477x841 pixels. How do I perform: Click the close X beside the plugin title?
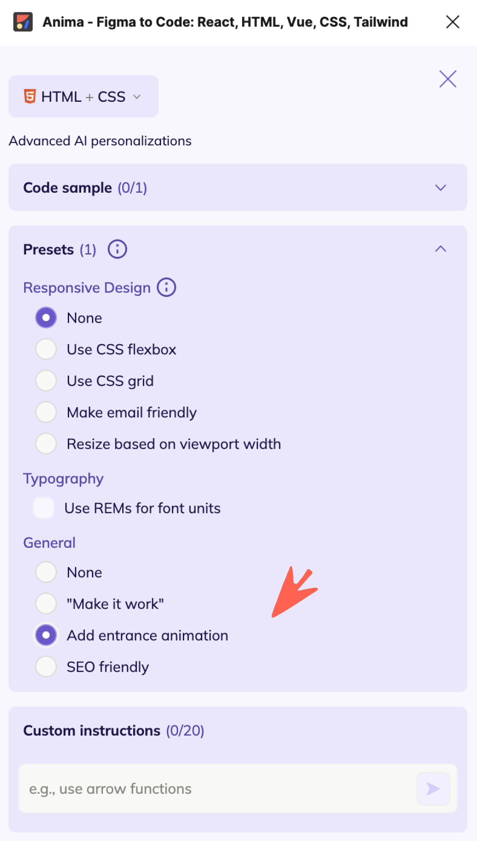[452, 22]
